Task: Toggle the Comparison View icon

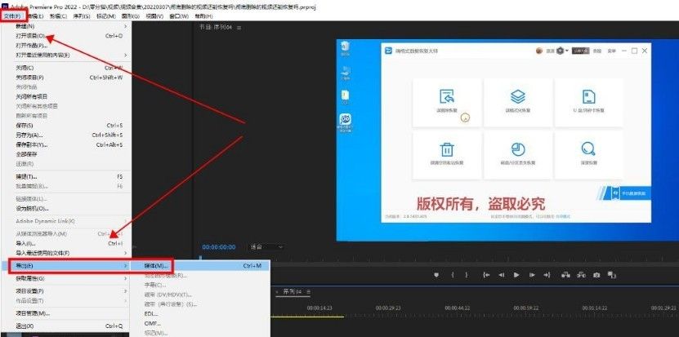Action: [x=611, y=275]
